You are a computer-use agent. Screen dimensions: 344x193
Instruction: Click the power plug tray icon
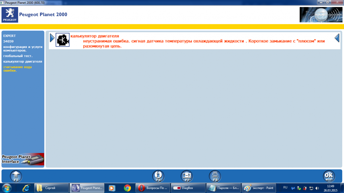click(x=305, y=188)
